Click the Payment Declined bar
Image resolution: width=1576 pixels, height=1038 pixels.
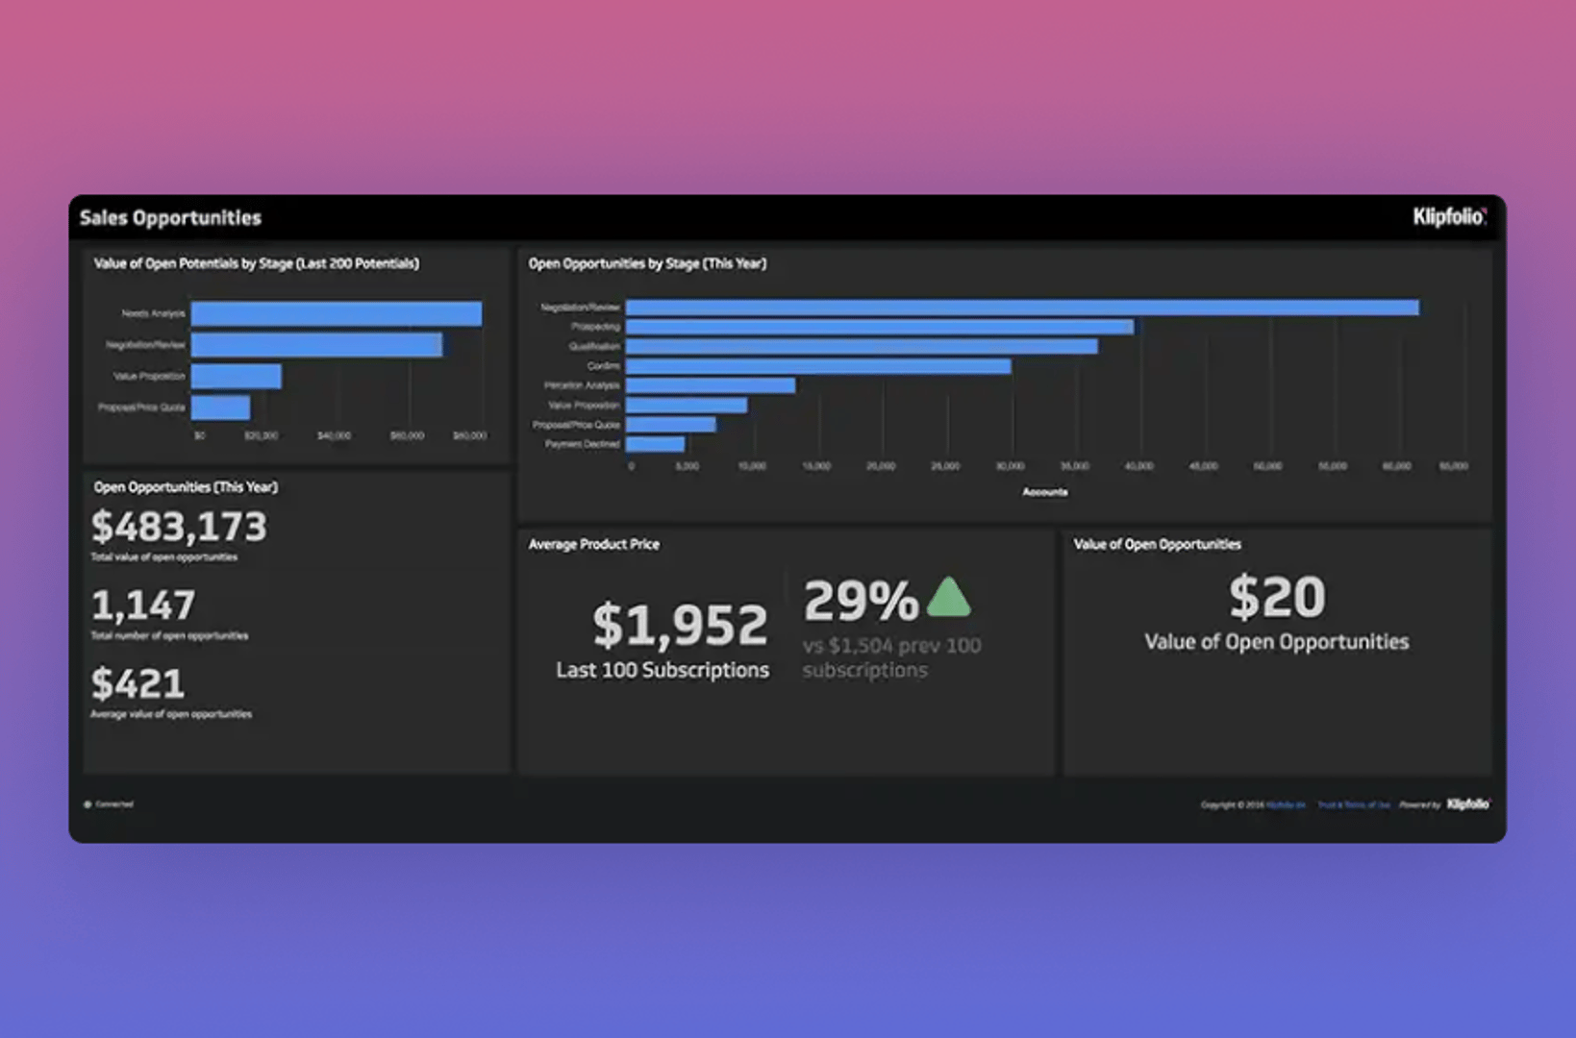(x=654, y=443)
